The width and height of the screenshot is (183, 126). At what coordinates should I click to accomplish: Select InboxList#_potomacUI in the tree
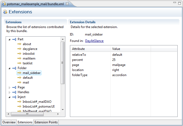point(39,107)
